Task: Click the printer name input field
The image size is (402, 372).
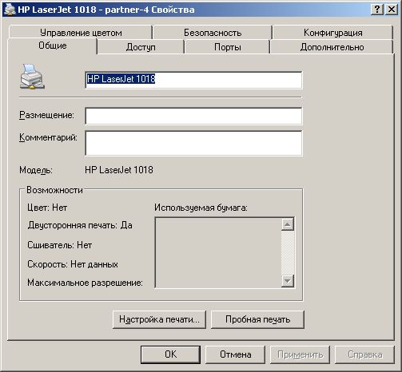Action: click(x=193, y=80)
